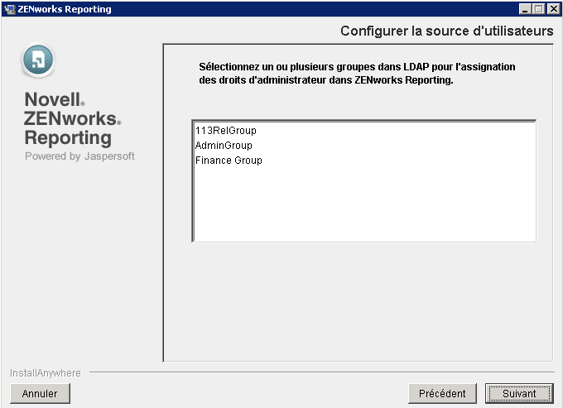Minimize the ZENworks Reporting window
563x408 pixels.
click(525, 9)
